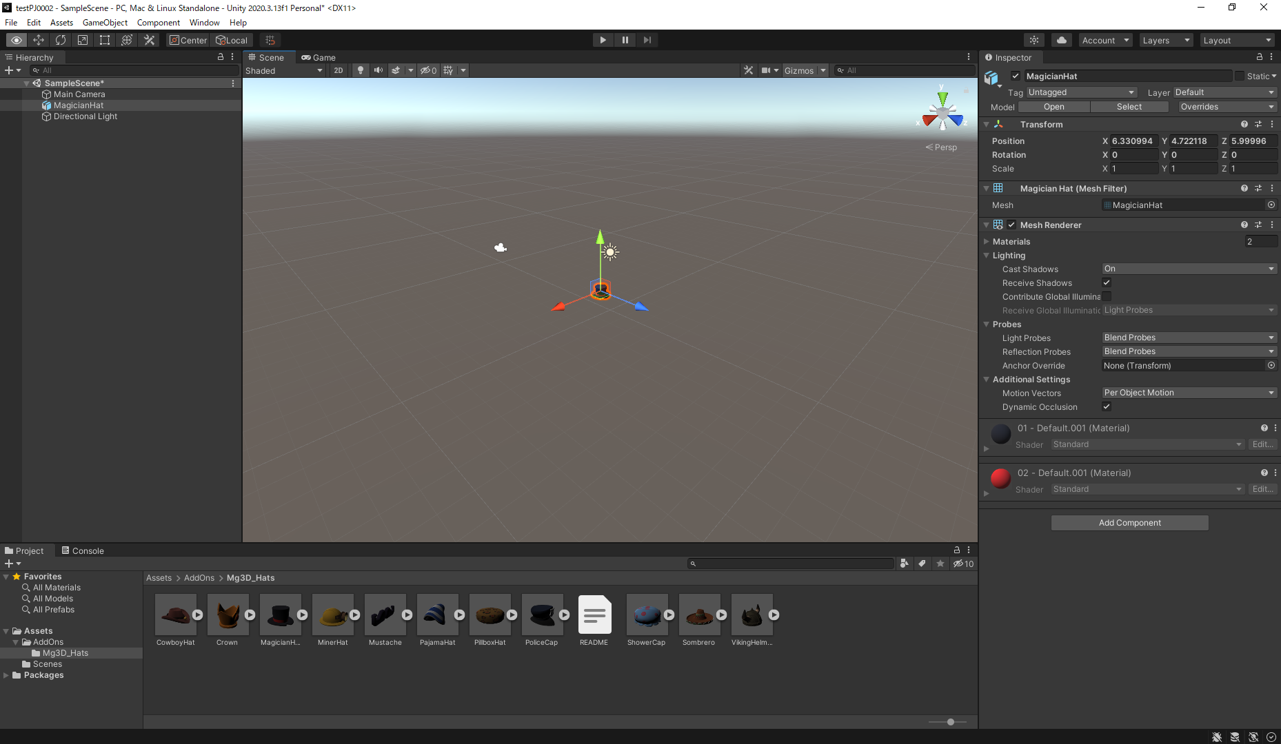The height and width of the screenshot is (744, 1281).
Task: Select the combined Transform tool
Action: point(127,40)
